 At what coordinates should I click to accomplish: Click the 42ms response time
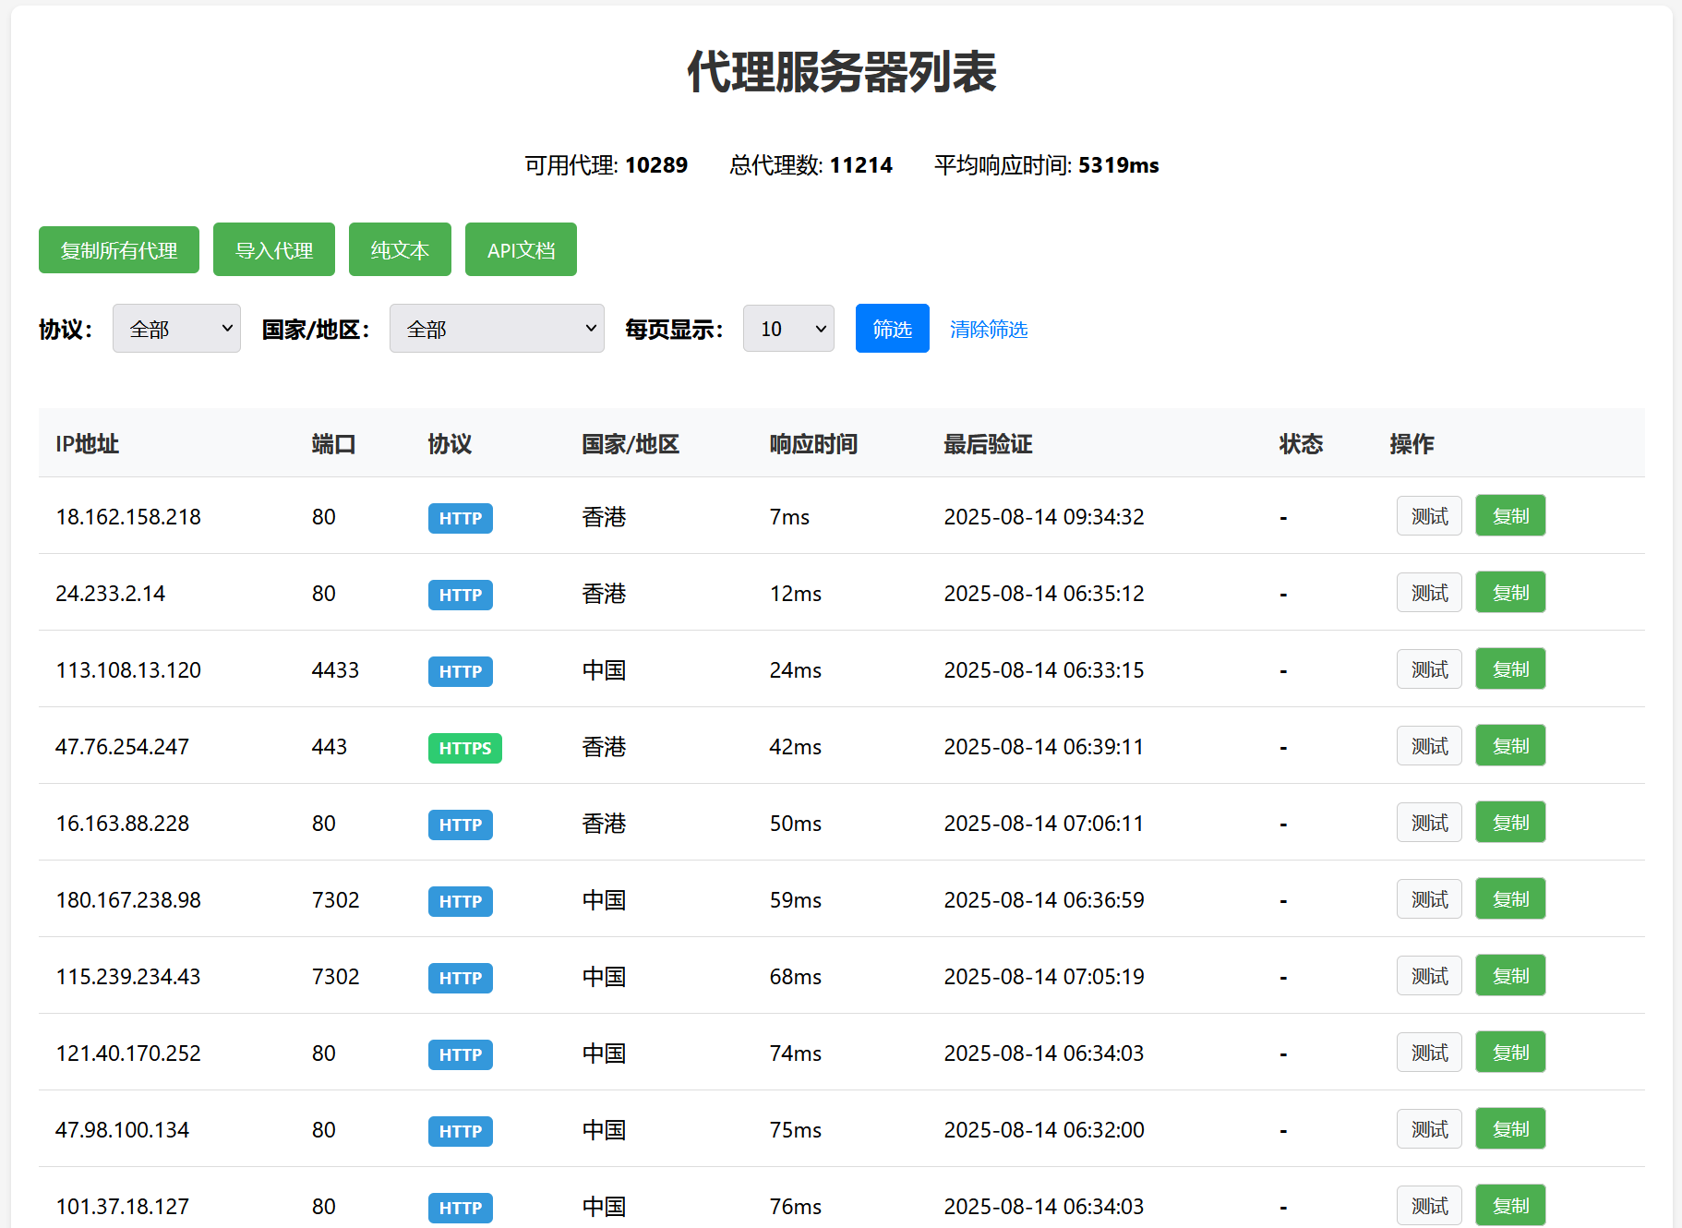(x=796, y=747)
